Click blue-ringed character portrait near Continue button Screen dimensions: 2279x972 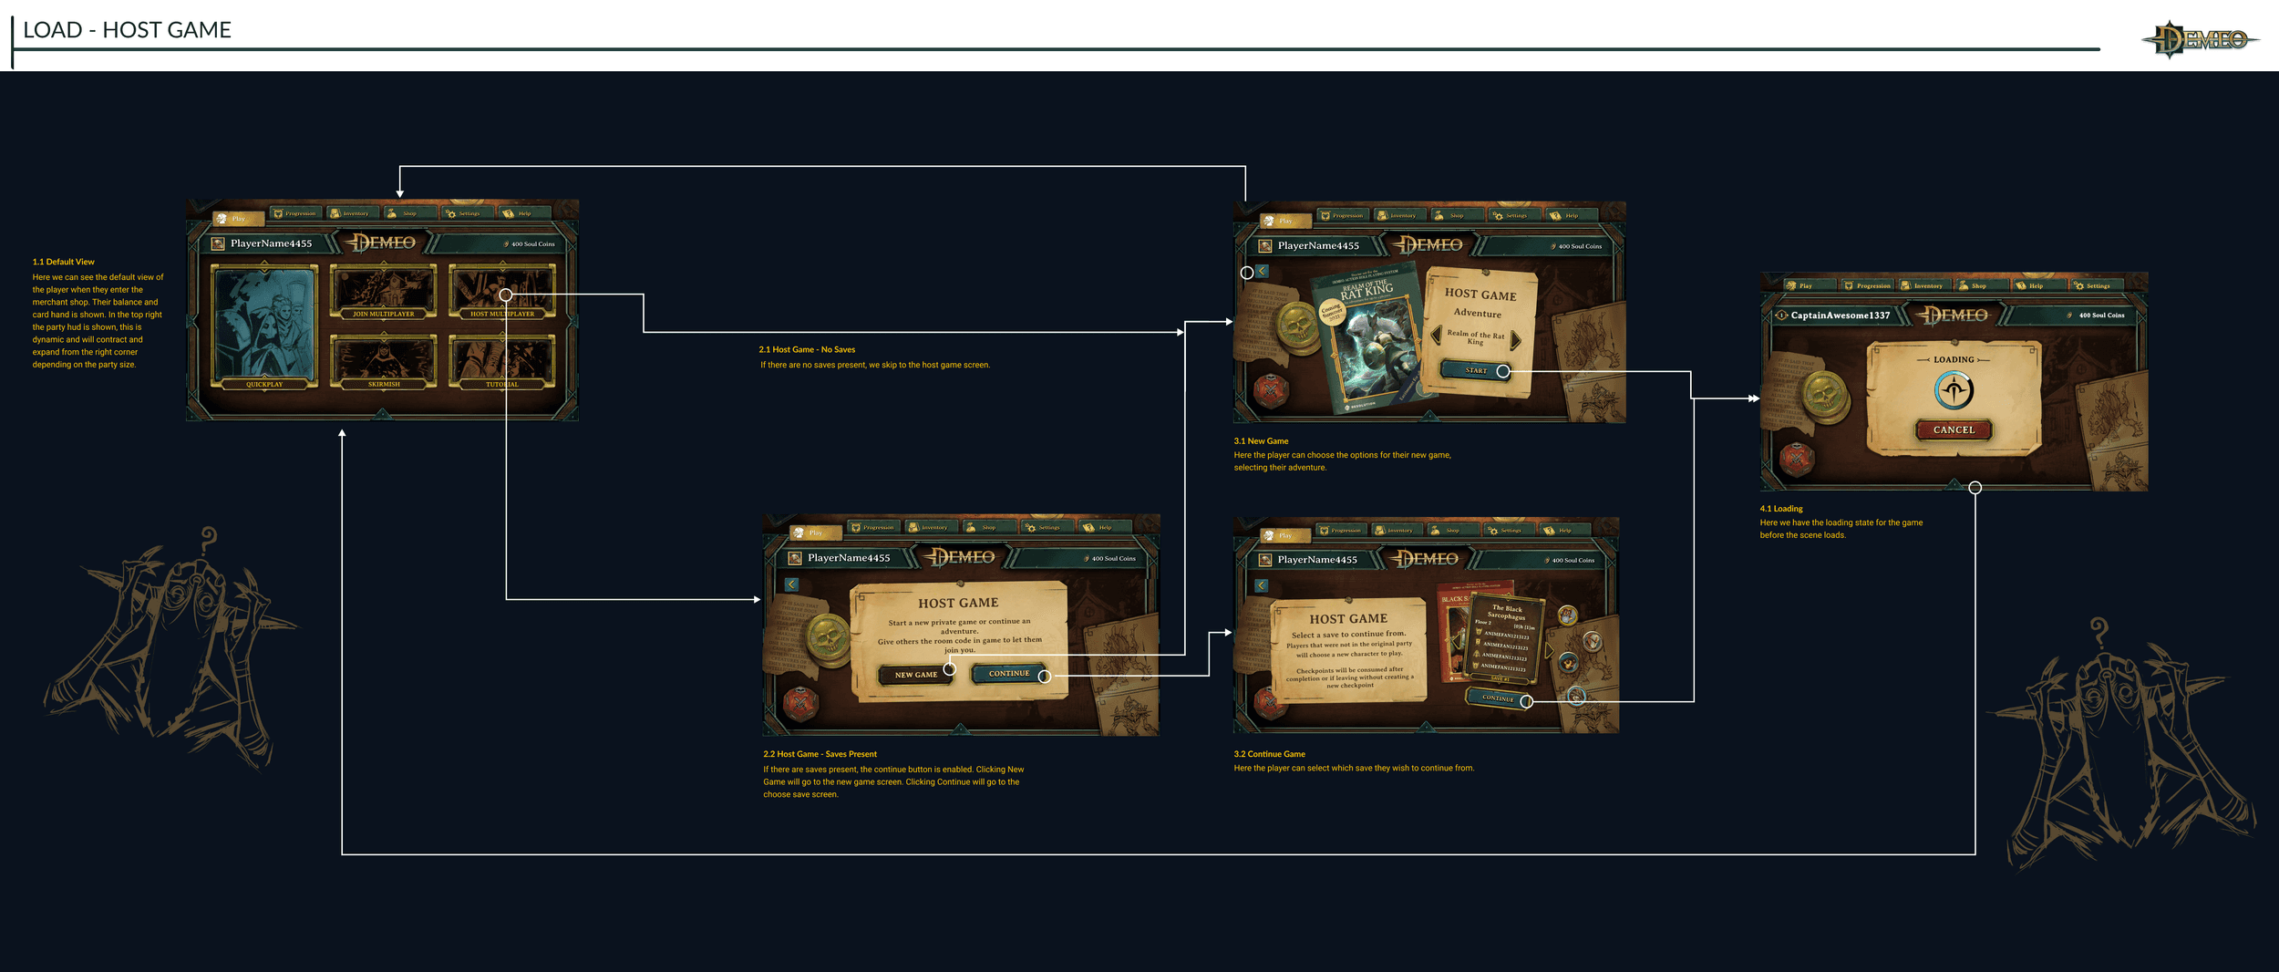(x=1576, y=696)
